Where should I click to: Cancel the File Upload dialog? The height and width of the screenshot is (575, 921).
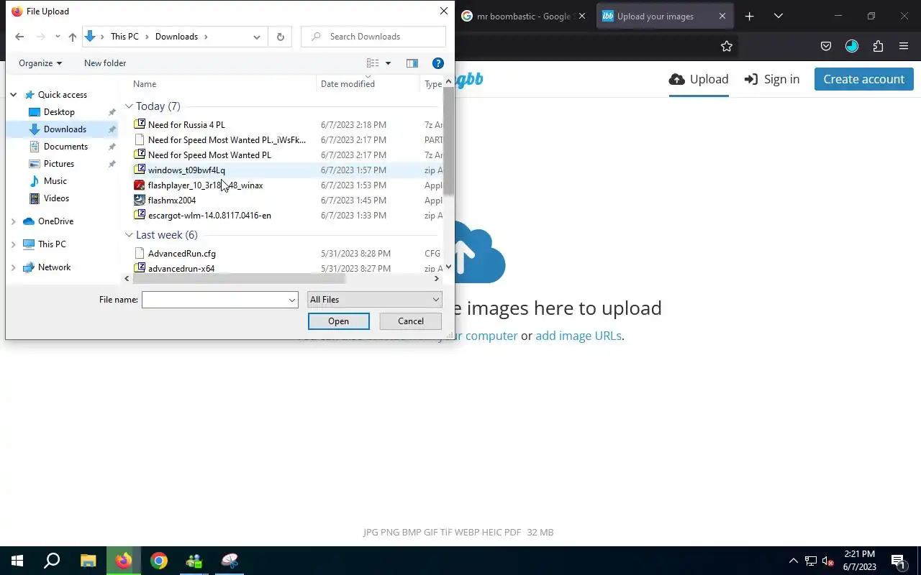[411, 321]
